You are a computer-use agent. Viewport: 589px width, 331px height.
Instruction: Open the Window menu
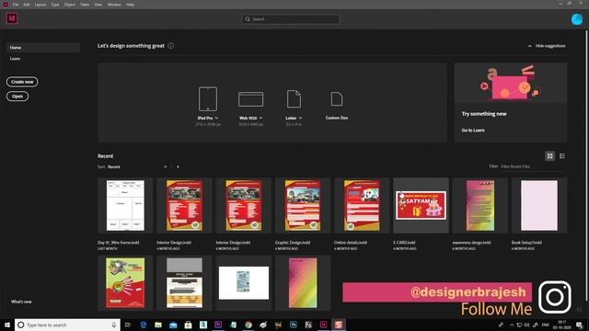click(114, 5)
